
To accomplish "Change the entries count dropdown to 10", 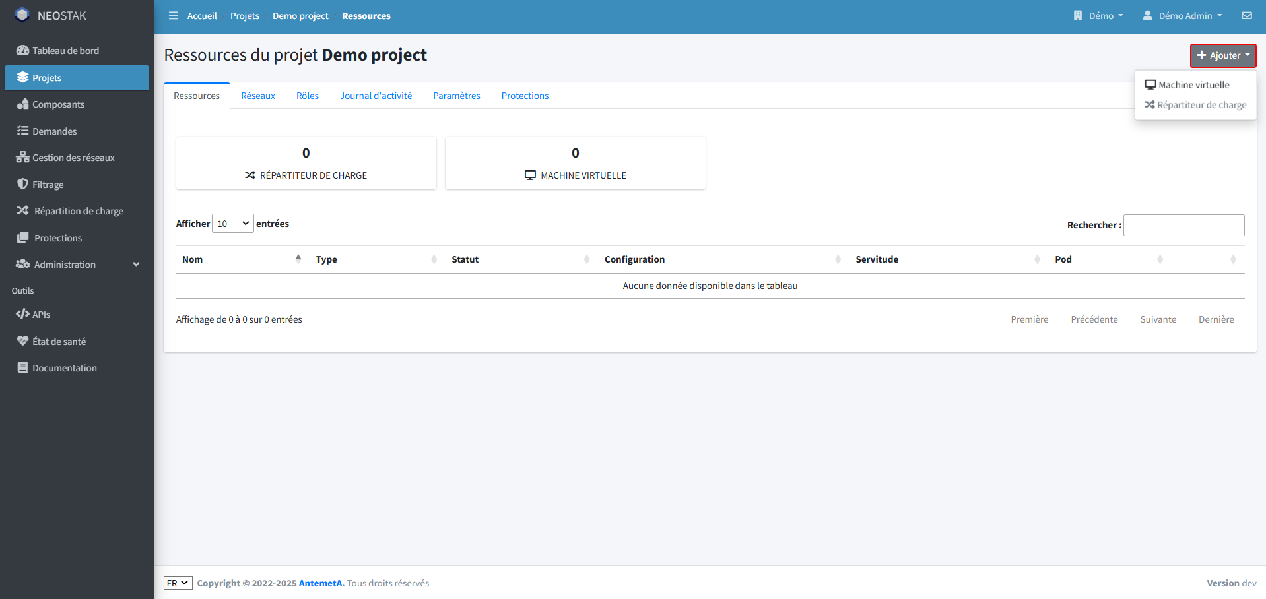I will pyautogui.click(x=232, y=223).
